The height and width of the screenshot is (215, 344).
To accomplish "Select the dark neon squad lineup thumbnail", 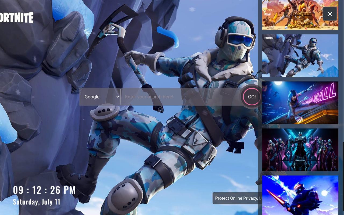I will (x=300, y=150).
